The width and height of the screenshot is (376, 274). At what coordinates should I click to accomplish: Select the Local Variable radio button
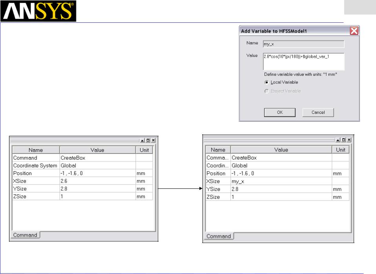click(266, 82)
